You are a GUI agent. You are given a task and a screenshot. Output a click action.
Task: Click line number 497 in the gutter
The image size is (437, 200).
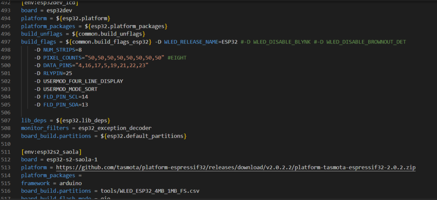coord(6,42)
